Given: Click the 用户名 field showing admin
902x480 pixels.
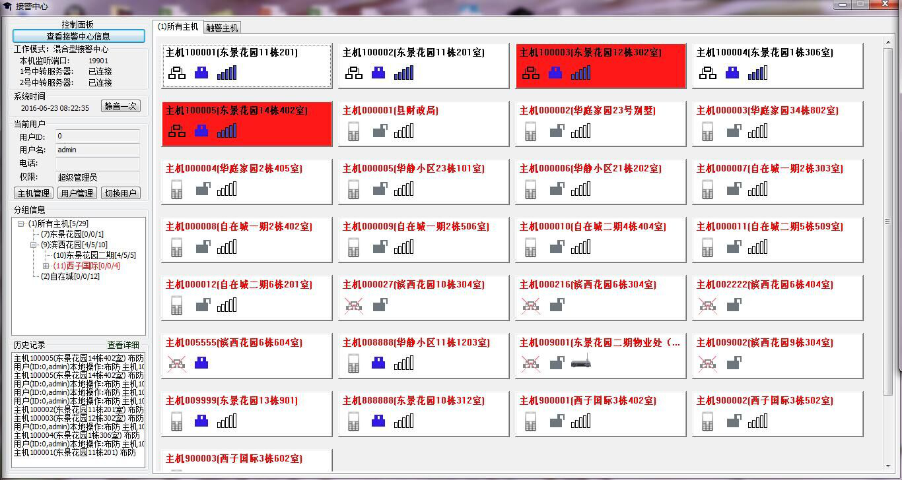Looking at the screenshot, I should (x=98, y=150).
